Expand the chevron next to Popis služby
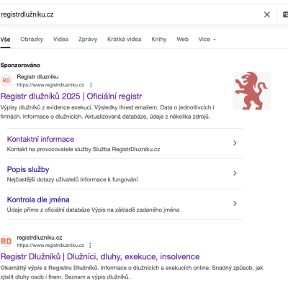This screenshot has height=288, width=288. [235, 174]
